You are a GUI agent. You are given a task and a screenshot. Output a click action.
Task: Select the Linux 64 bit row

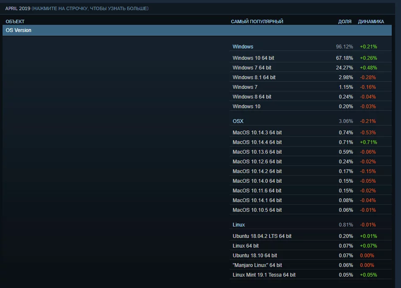[x=310, y=246]
